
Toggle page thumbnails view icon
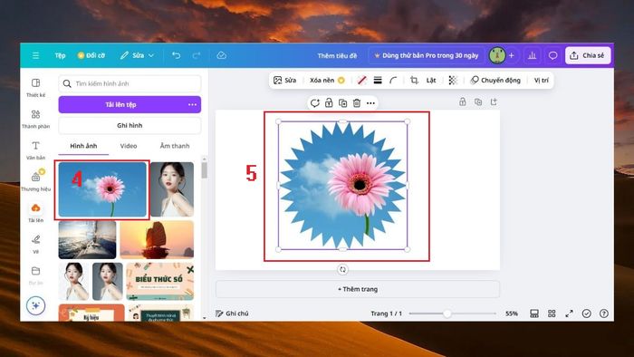[534, 314]
